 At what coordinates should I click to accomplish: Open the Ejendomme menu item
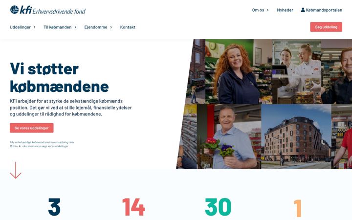(96, 27)
